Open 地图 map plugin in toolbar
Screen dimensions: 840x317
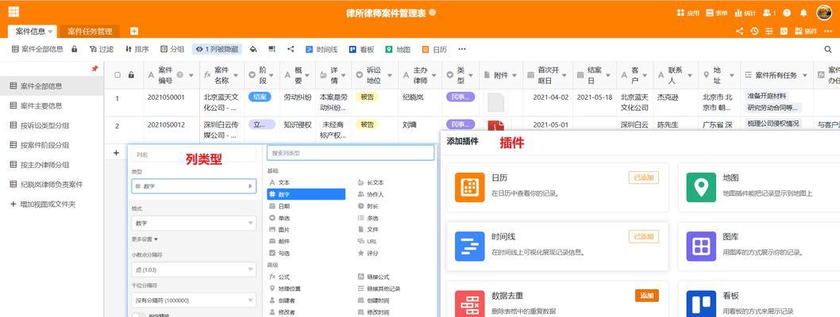click(398, 49)
